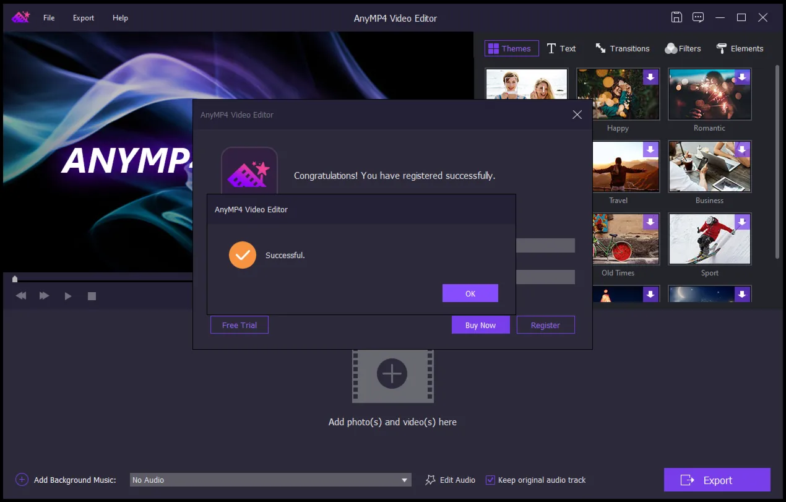Click the feedback chat icon in title bar
This screenshot has height=502, width=786.
[x=698, y=17]
